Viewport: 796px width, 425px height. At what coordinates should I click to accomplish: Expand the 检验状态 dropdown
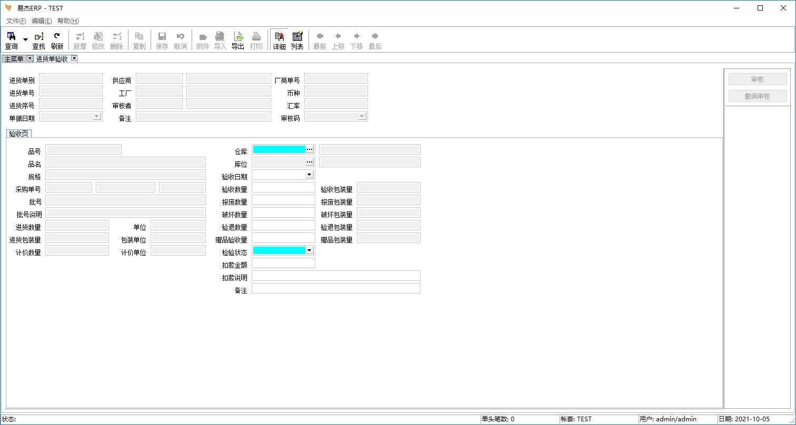pos(309,250)
